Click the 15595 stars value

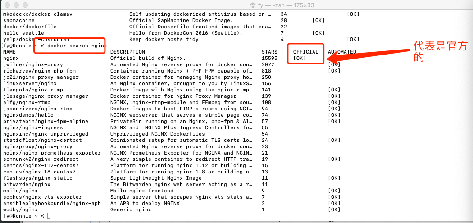coord(270,58)
